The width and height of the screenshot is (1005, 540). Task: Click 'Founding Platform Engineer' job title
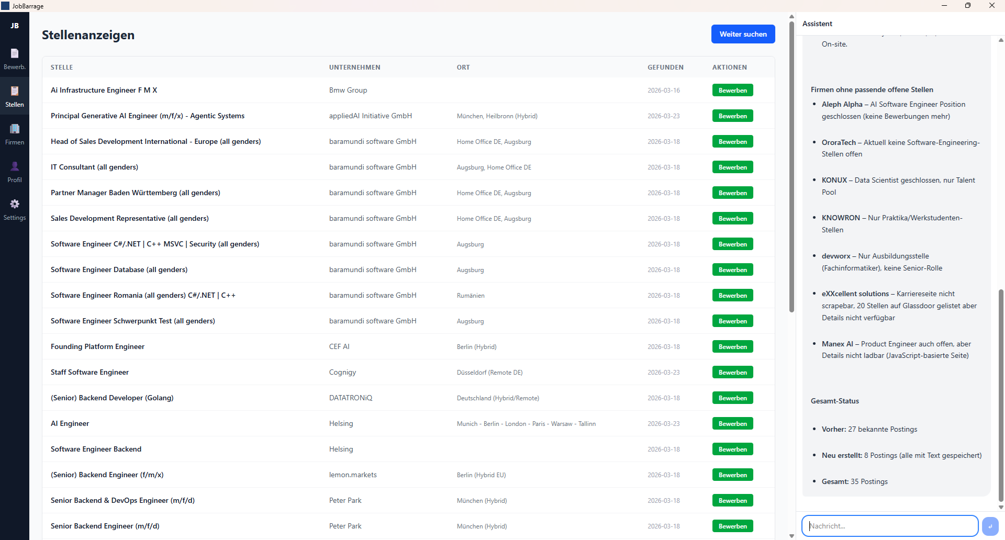coord(97,346)
